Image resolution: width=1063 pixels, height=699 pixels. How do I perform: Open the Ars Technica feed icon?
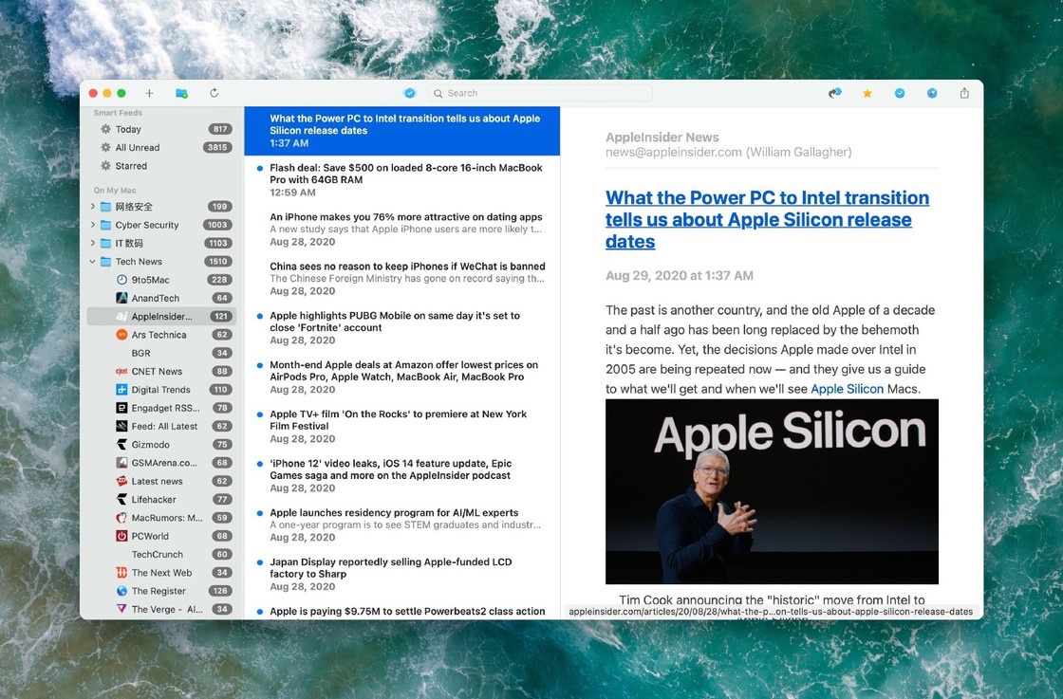click(122, 335)
